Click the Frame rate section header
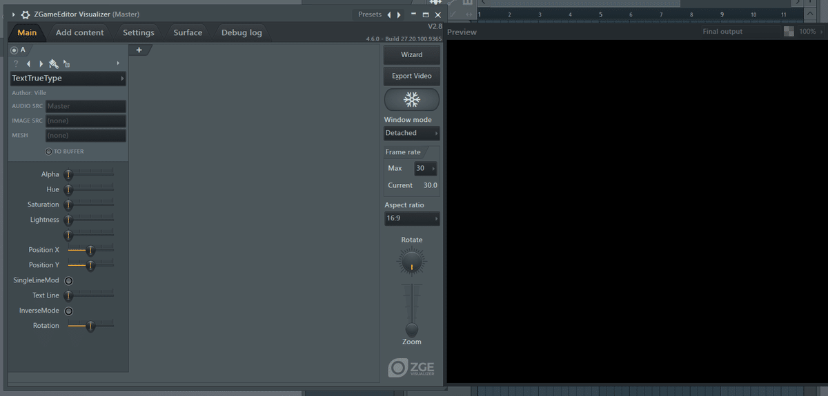Screen dimensions: 828x396 (x=403, y=152)
